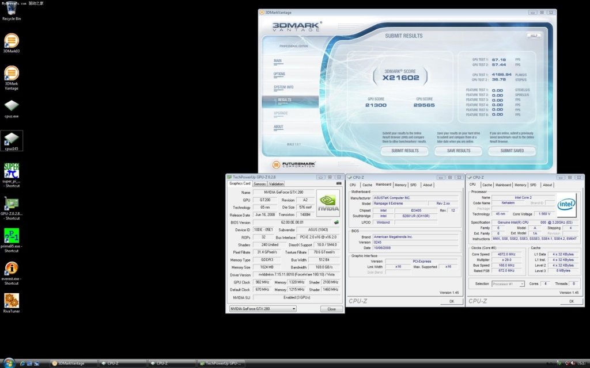
Task: Click the HELP button in 3DMark Vantage
Action: (534, 36)
